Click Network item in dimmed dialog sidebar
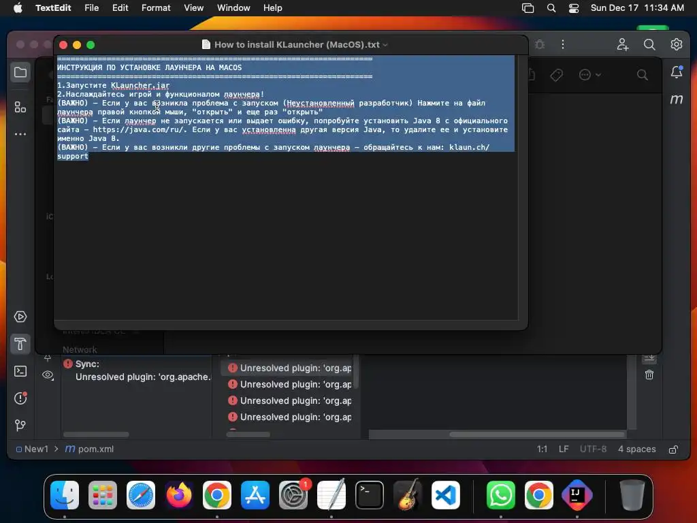Screen dimensions: 697x523 coord(80,349)
